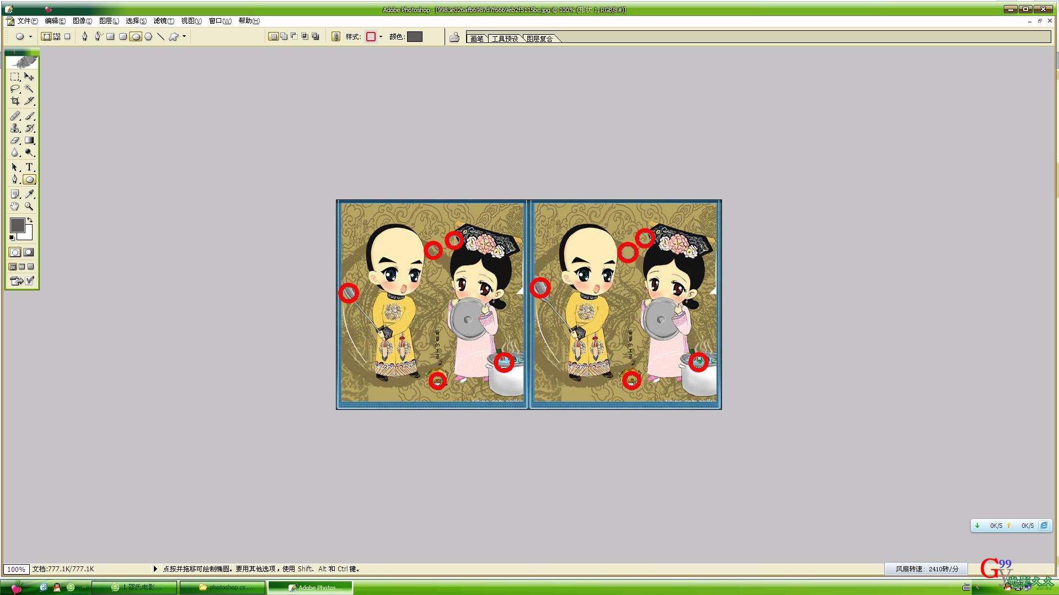
Task: Open the layer style picker dropdown
Action: coord(381,36)
